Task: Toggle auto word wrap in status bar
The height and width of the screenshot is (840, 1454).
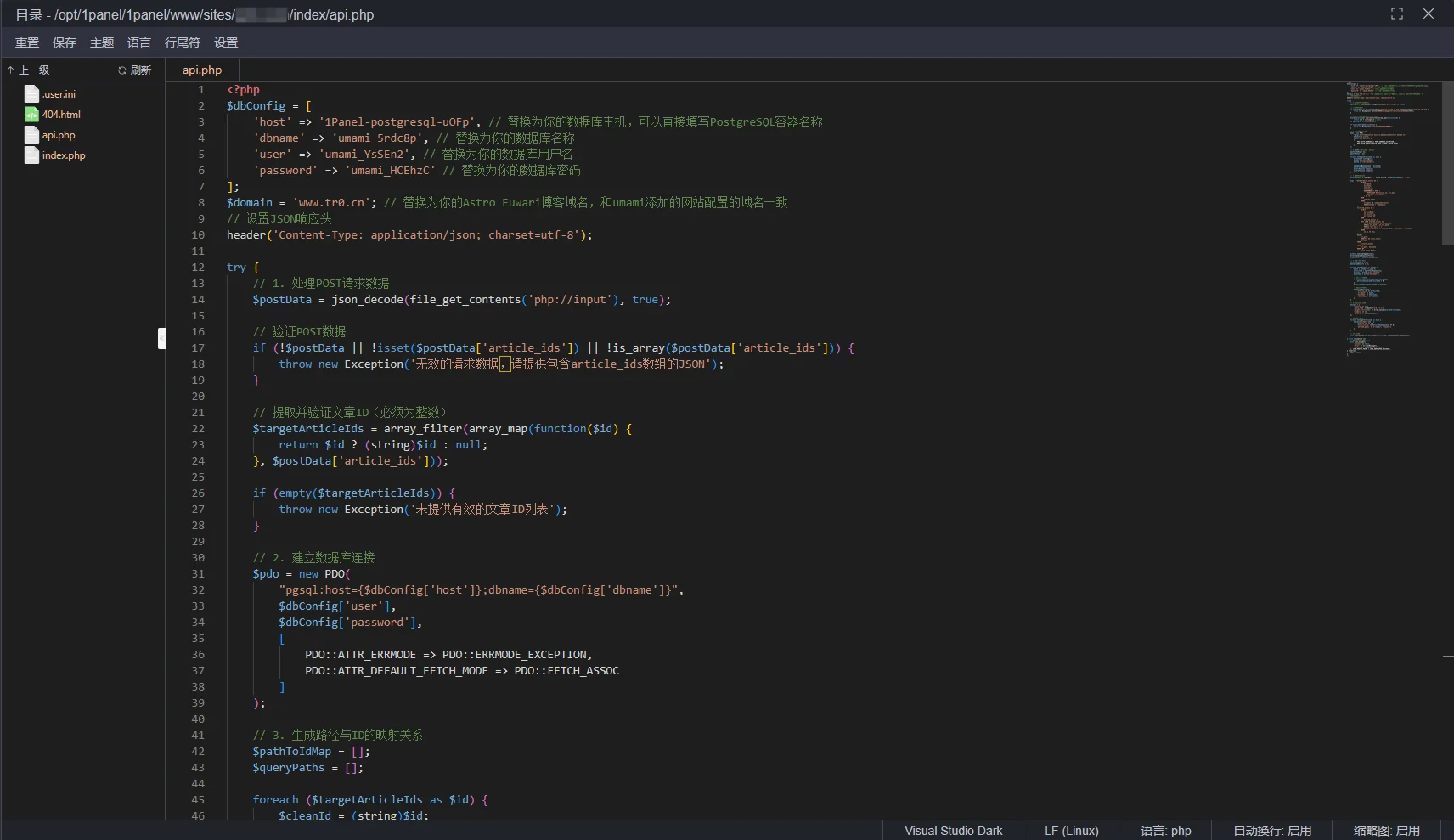Action: pos(1272,831)
